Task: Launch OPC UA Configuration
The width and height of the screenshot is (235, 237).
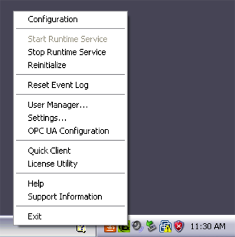Action: 70,131
